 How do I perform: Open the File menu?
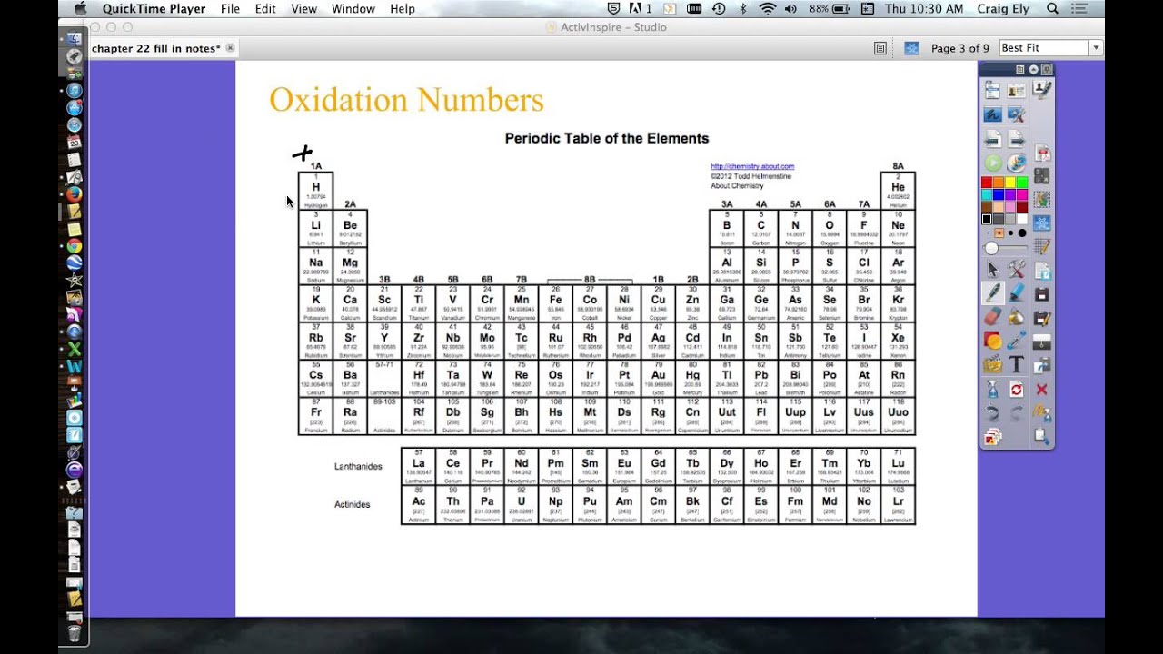[230, 9]
